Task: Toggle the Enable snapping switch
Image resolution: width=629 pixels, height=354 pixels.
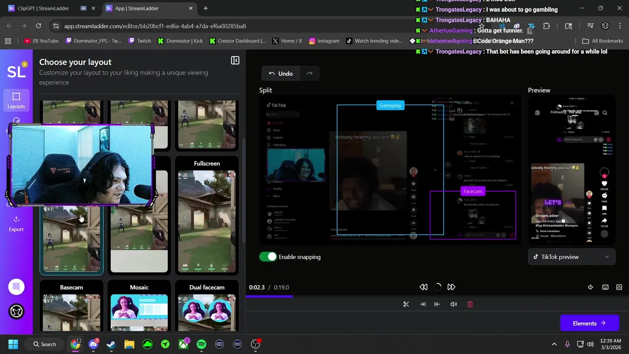Action: [x=268, y=257]
